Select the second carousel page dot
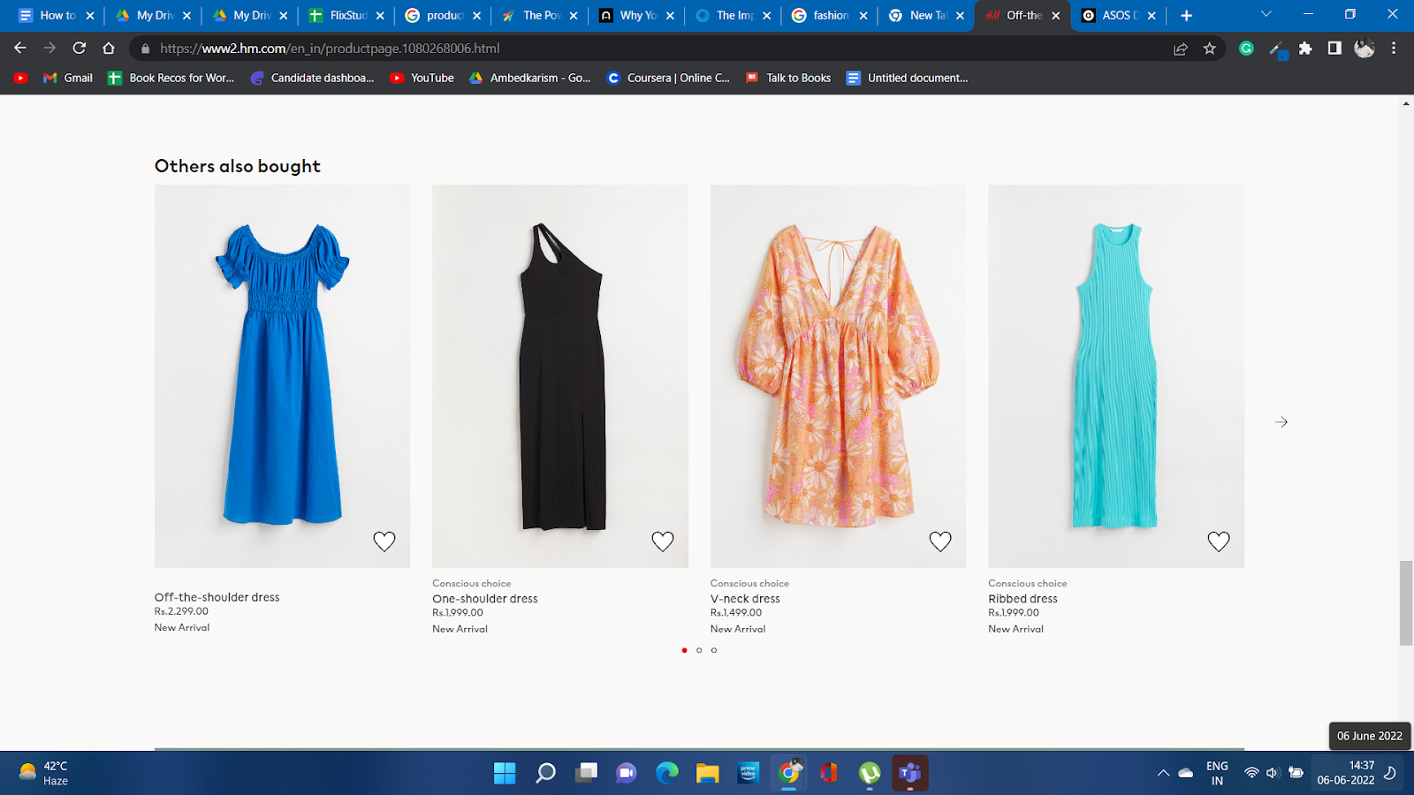This screenshot has width=1414, height=795. pos(699,650)
